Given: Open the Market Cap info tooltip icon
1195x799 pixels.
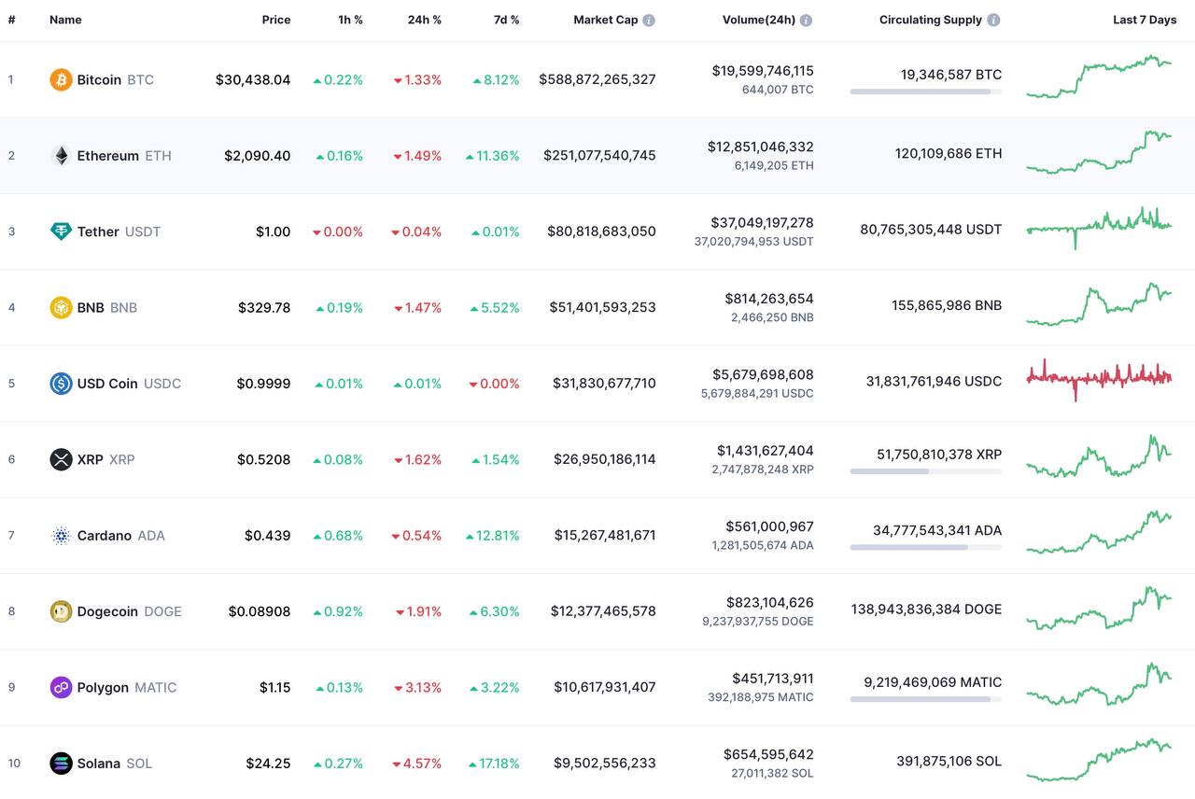Looking at the screenshot, I should click(649, 20).
